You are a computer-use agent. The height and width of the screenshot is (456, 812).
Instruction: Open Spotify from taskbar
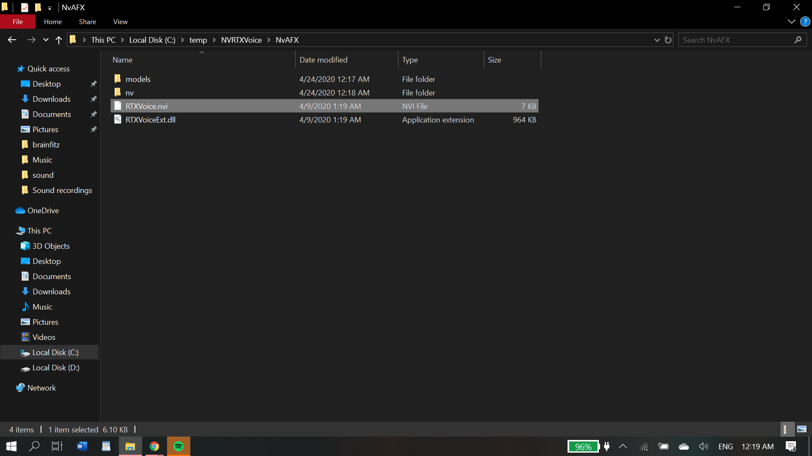178,446
